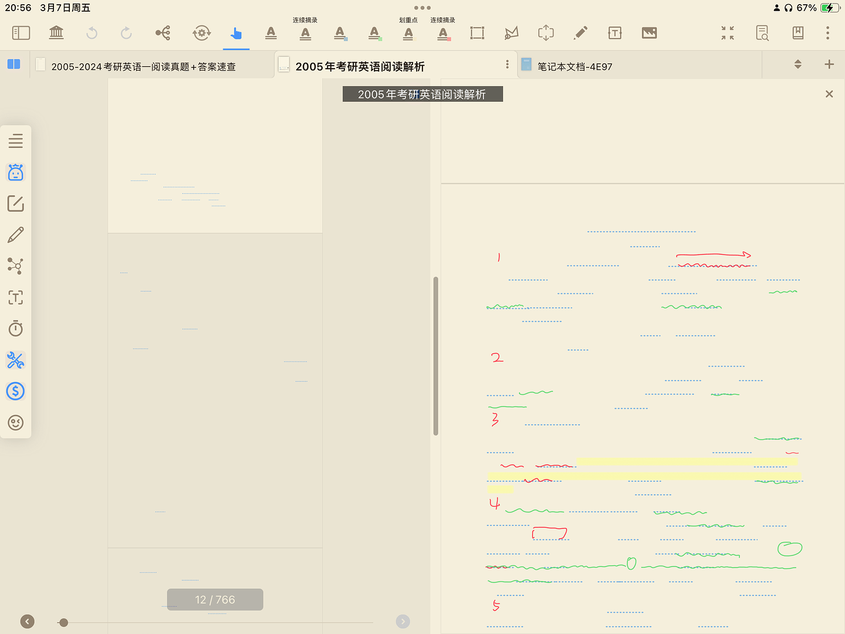Select the red-marked 连续摘录 tool
This screenshot has height=634, width=845.
[x=444, y=33]
